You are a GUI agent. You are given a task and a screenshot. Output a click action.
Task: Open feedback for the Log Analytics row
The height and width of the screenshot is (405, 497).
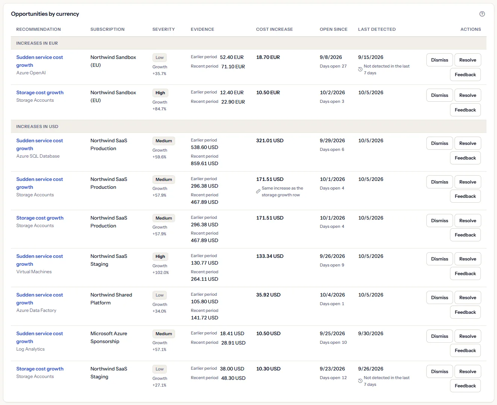(x=465, y=351)
